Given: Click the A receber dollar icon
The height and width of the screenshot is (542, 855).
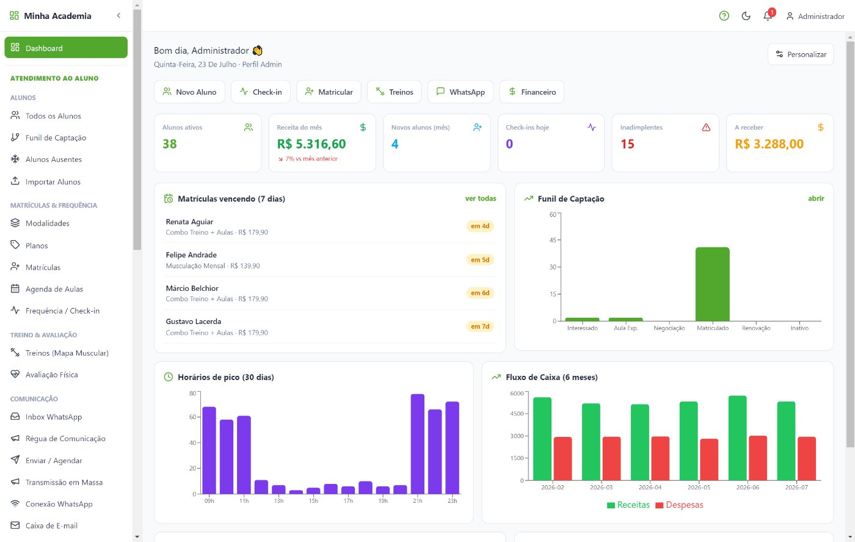Looking at the screenshot, I should pyautogui.click(x=821, y=127).
